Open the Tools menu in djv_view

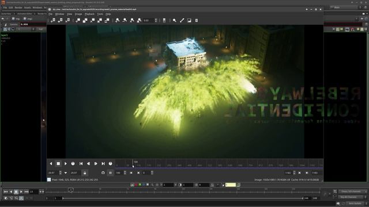point(100,14)
